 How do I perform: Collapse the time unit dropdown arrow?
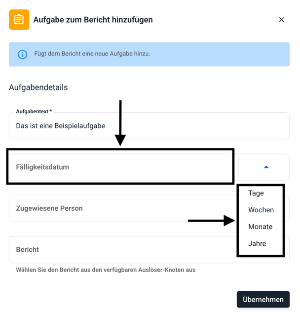click(x=266, y=167)
